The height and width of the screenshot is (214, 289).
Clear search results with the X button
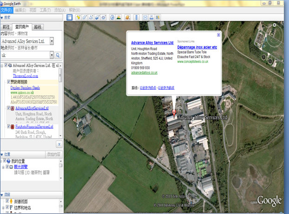point(59,144)
